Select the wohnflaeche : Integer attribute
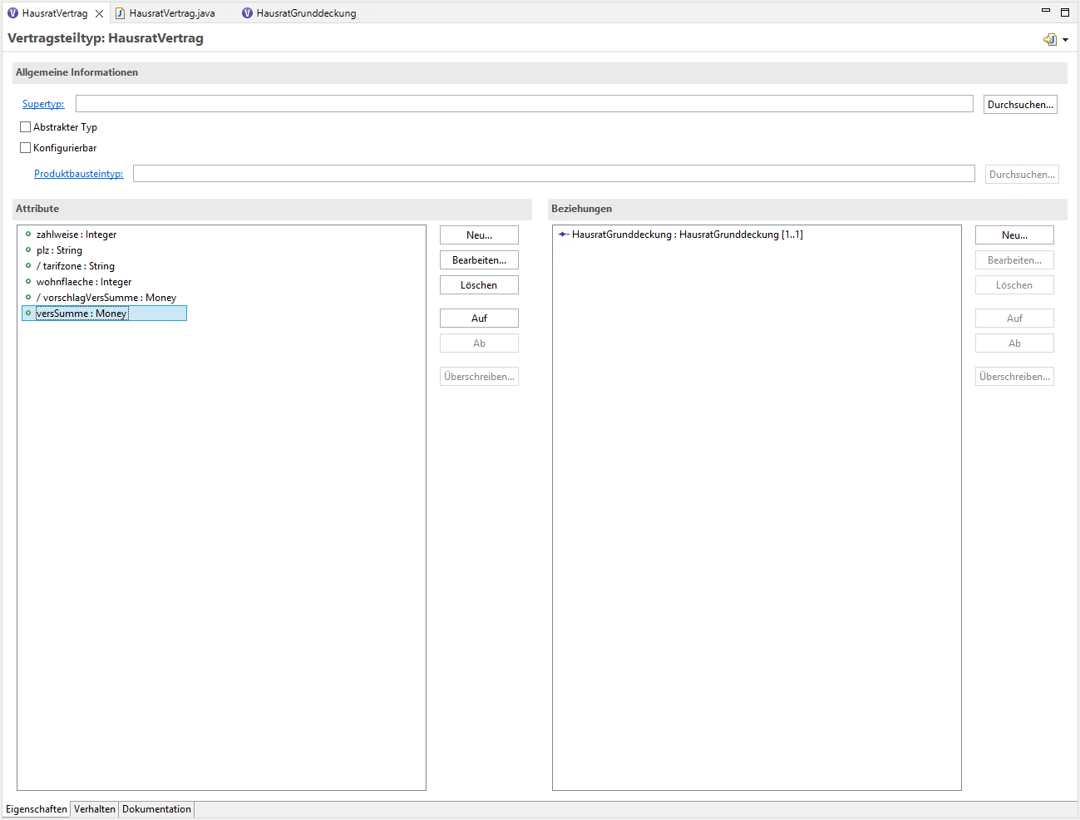This screenshot has height=820, width=1080. tap(84, 282)
